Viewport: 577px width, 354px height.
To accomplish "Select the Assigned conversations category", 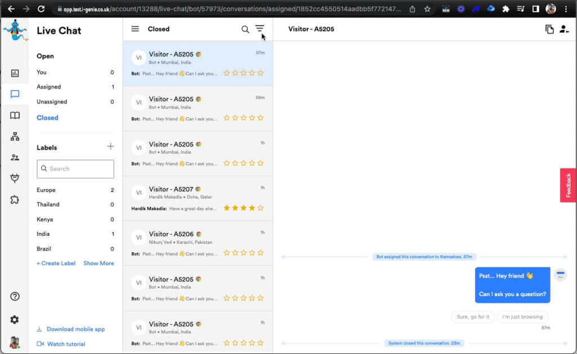I will [49, 87].
